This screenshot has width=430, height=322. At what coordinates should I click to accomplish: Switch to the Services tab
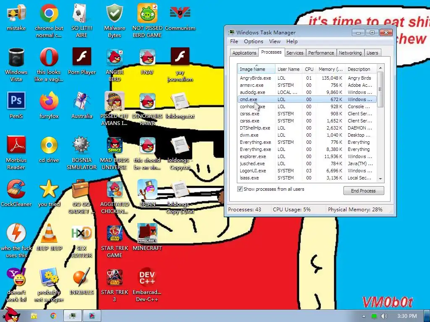tap(295, 53)
